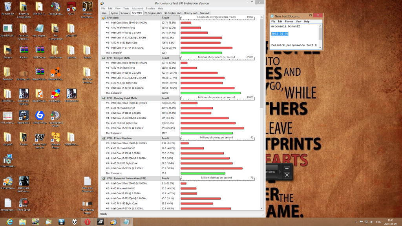The image size is (402, 226).
Task: Click PerformanceTest scrollbar up arrow
Action: point(261,17)
